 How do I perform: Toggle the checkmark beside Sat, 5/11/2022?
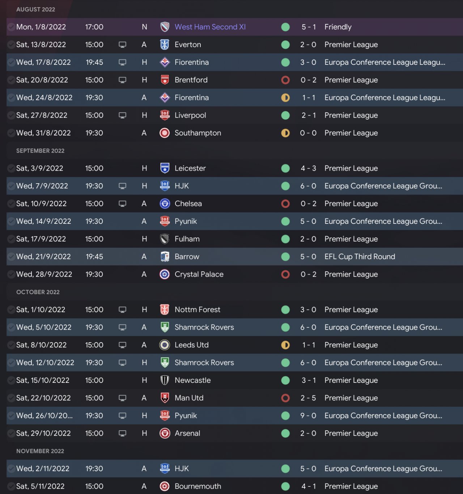coord(11,486)
